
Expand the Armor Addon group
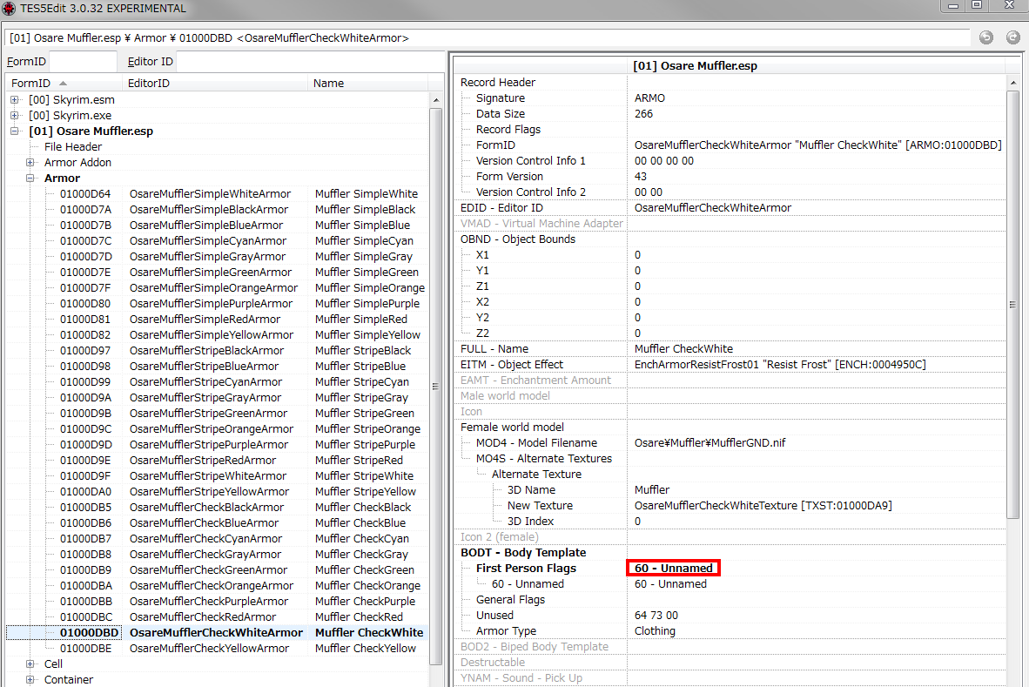[30, 163]
